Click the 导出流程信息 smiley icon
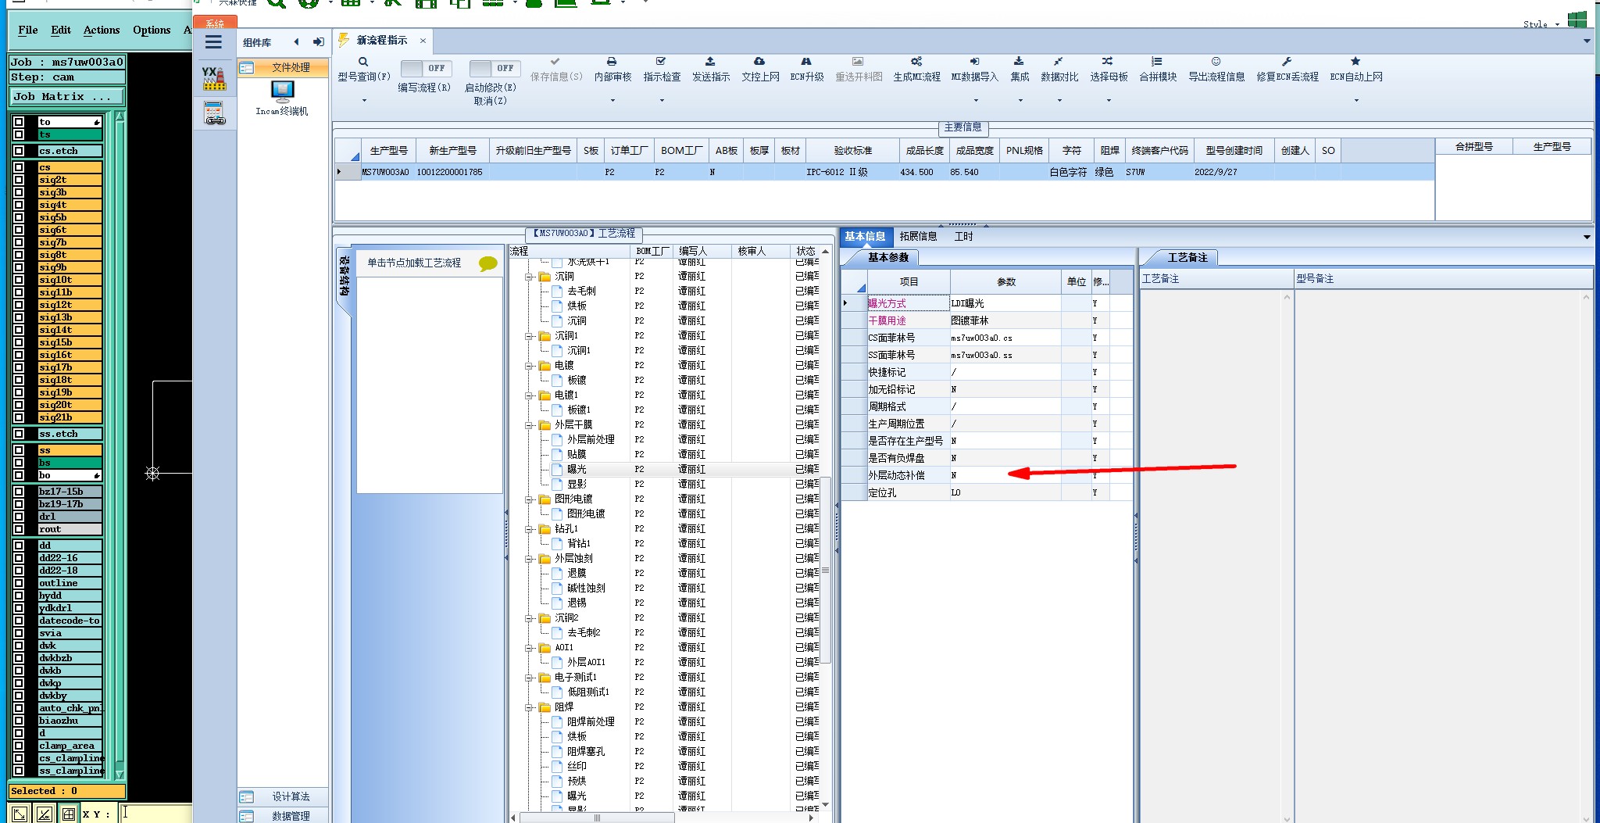The image size is (1600, 823). click(1216, 62)
